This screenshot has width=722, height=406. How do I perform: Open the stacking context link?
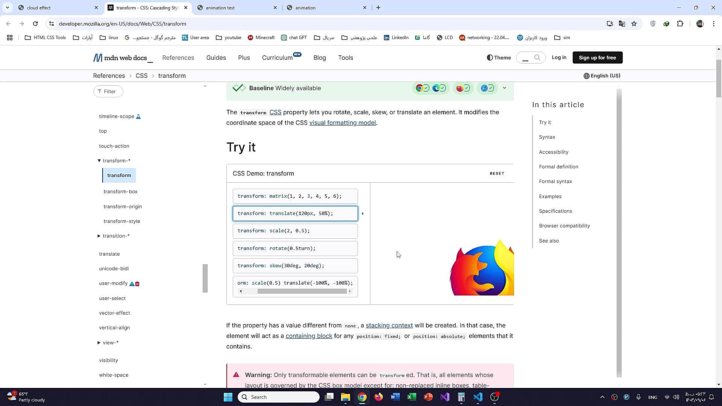pyautogui.click(x=389, y=325)
